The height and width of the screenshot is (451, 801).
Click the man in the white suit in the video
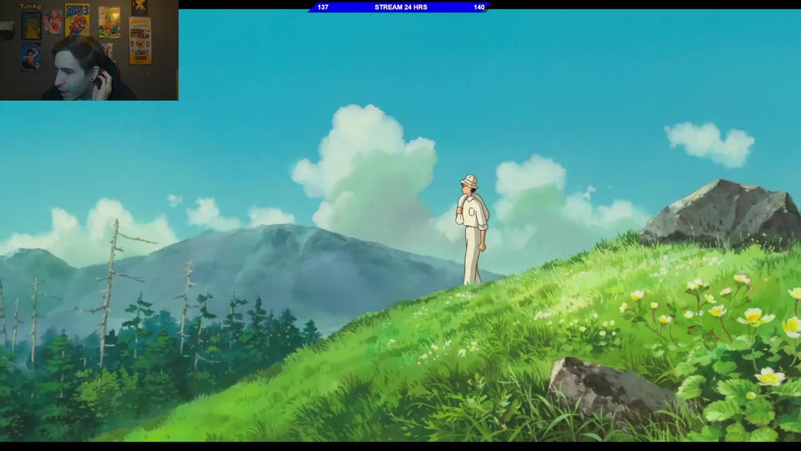click(472, 229)
